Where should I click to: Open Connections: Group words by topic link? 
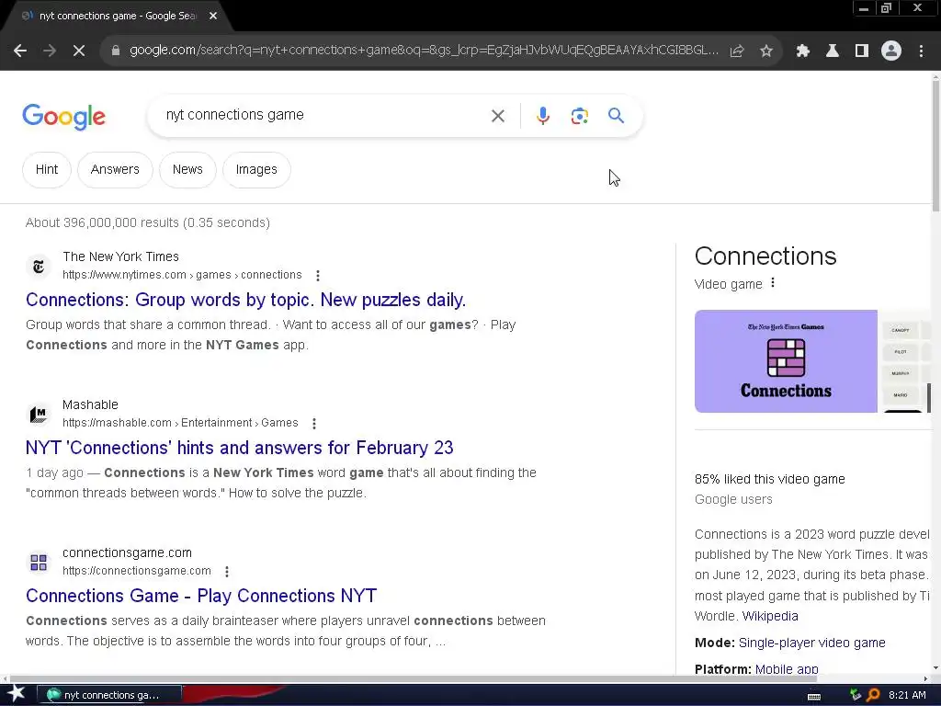[246, 300]
